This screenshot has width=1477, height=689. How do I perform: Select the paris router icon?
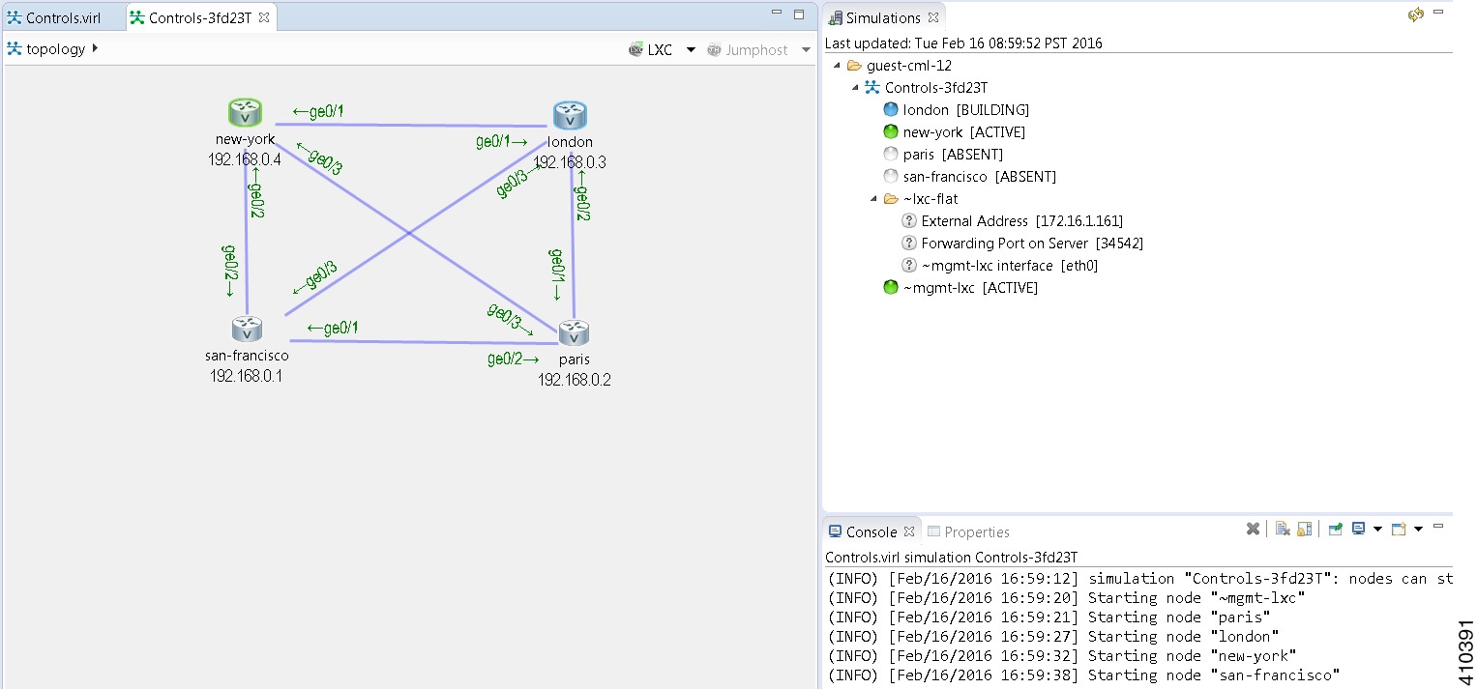(575, 333)
